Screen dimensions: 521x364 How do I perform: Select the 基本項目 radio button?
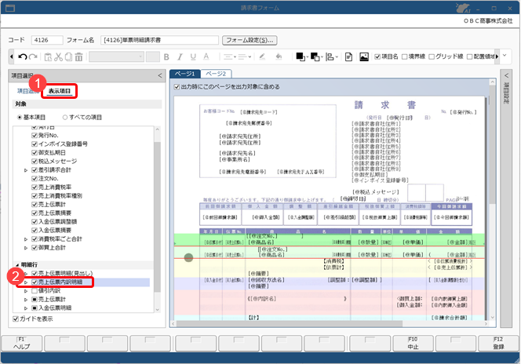coord(20,117)
